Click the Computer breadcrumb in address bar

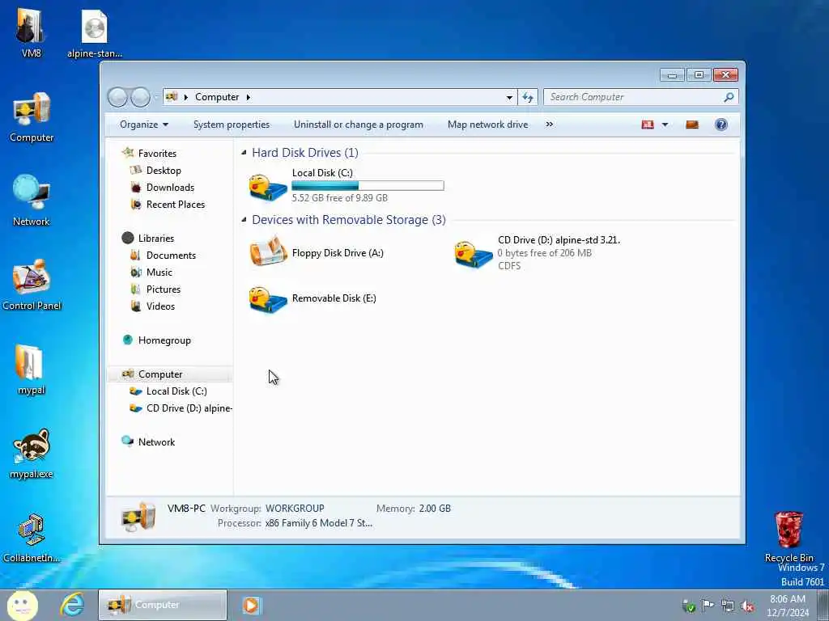coord(217,97)
